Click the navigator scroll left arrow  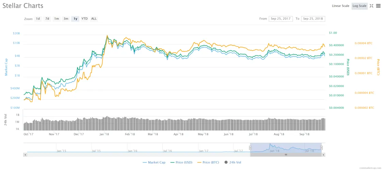tap(25, 155)
